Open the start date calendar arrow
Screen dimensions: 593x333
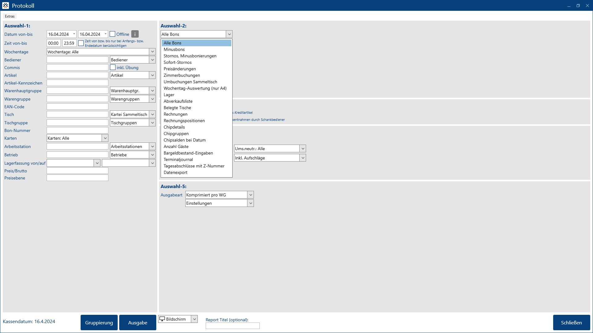(x=74, y=34)
